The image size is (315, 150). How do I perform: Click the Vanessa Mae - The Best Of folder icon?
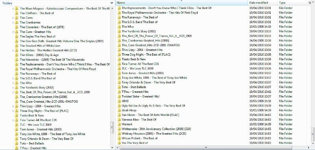119,119
